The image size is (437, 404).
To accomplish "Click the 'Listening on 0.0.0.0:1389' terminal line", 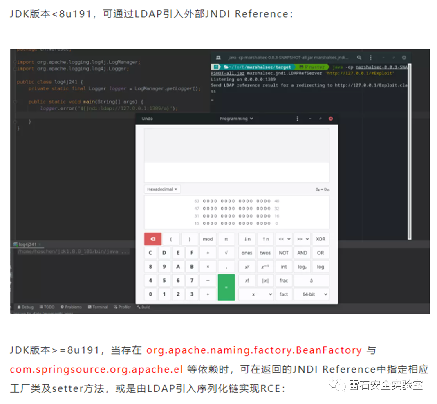I will [243, 79].
